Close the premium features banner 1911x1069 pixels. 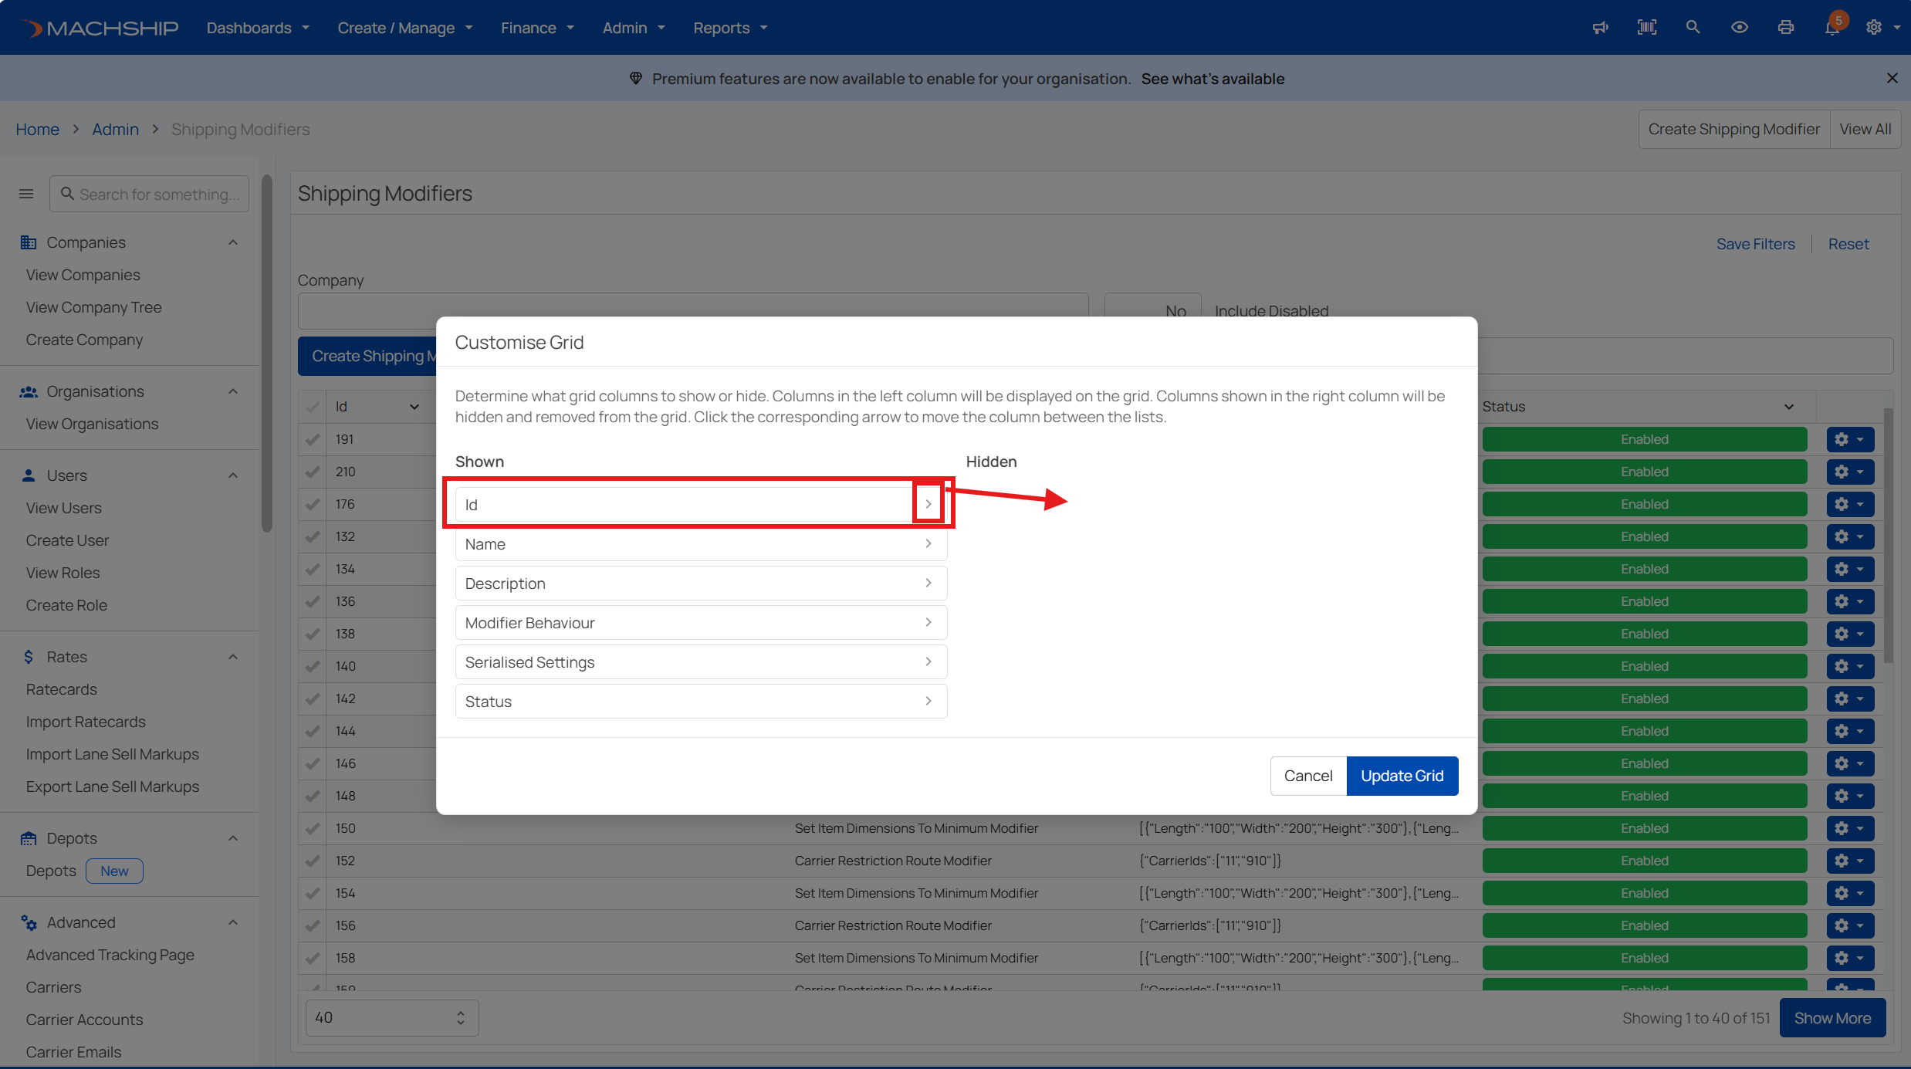pos(1892,78)
